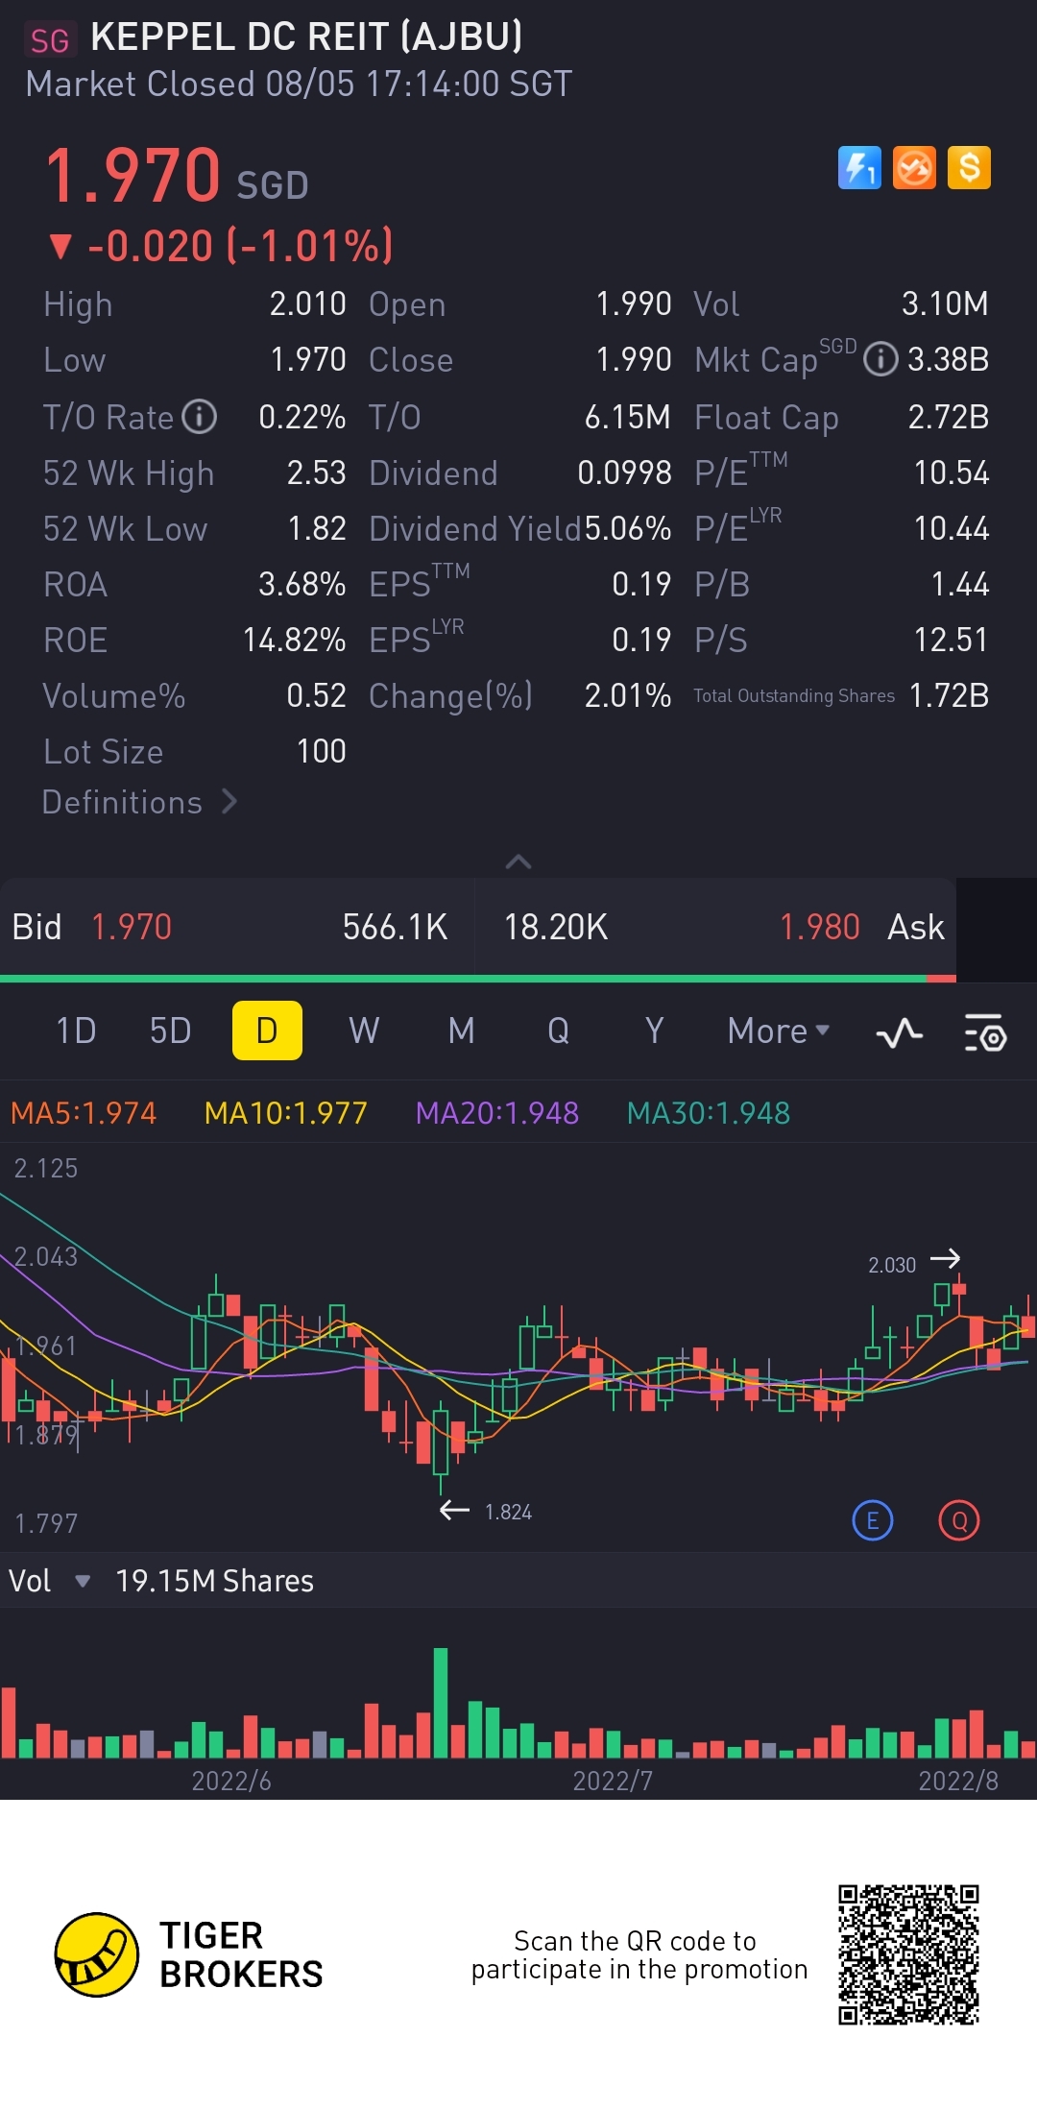Viewport: 1037px width, 2110px height.
Task: Tap the Bid price 1.970
Action: (x=132, y=927)
